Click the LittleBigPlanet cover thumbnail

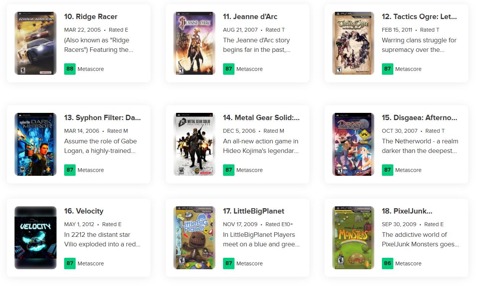point(194,238)
